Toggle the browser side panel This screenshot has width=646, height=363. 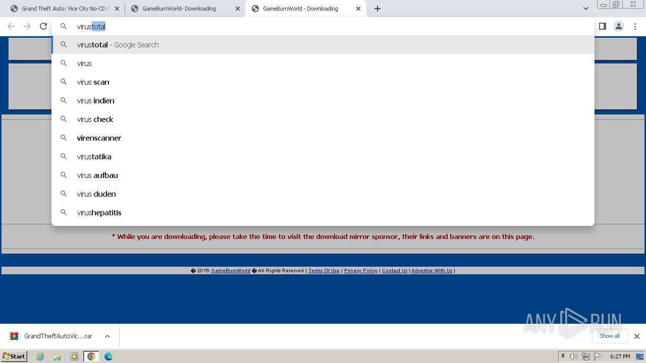[603, 26]
